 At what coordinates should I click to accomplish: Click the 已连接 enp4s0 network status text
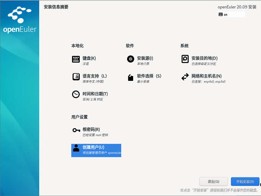[x=208, y=82]
